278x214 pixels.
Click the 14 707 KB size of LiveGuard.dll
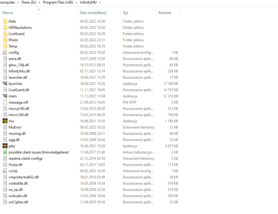[171, 90]
